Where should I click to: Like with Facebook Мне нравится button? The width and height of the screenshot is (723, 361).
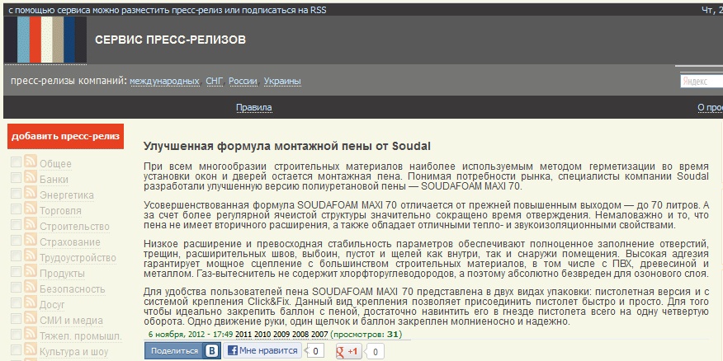point(262,350)
